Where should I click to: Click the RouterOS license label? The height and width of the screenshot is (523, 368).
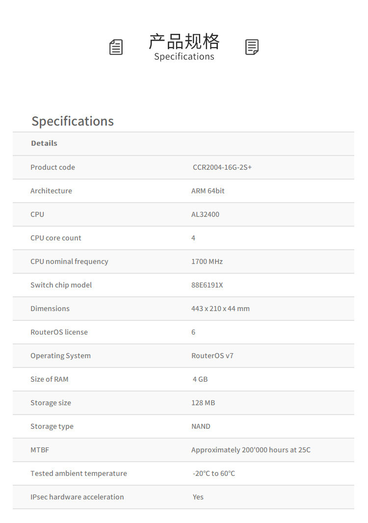click(59, 332)
